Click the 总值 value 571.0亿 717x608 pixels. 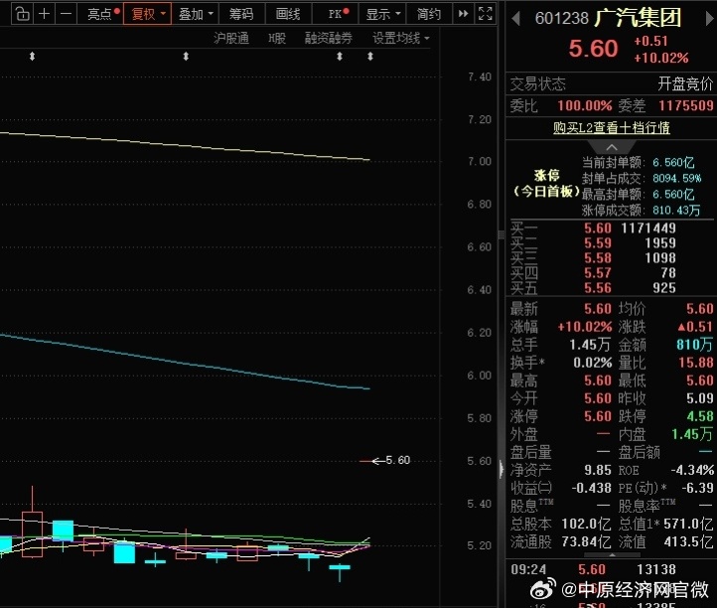(688, 524)
